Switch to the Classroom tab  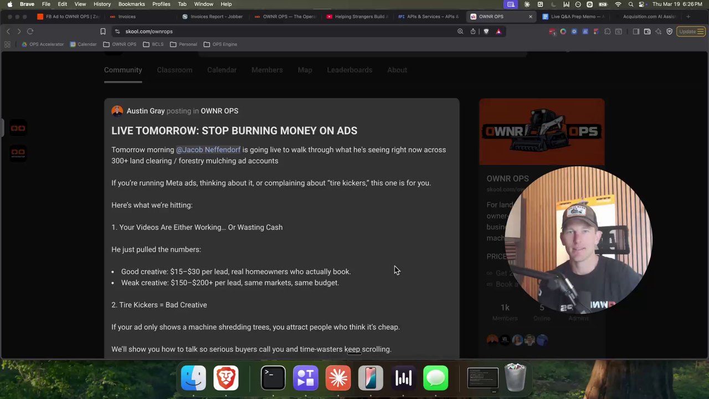pos(174,70)
